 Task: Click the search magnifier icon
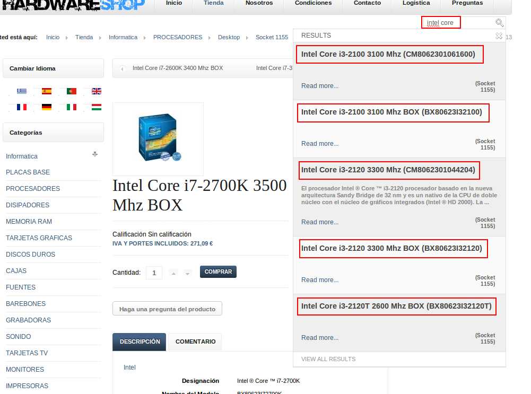click(x=499, y=23)
